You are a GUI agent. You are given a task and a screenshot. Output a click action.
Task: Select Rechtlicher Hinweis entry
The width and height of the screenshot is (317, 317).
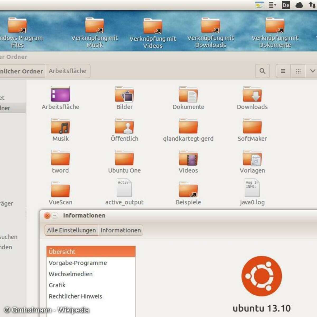tap(75, 296)
